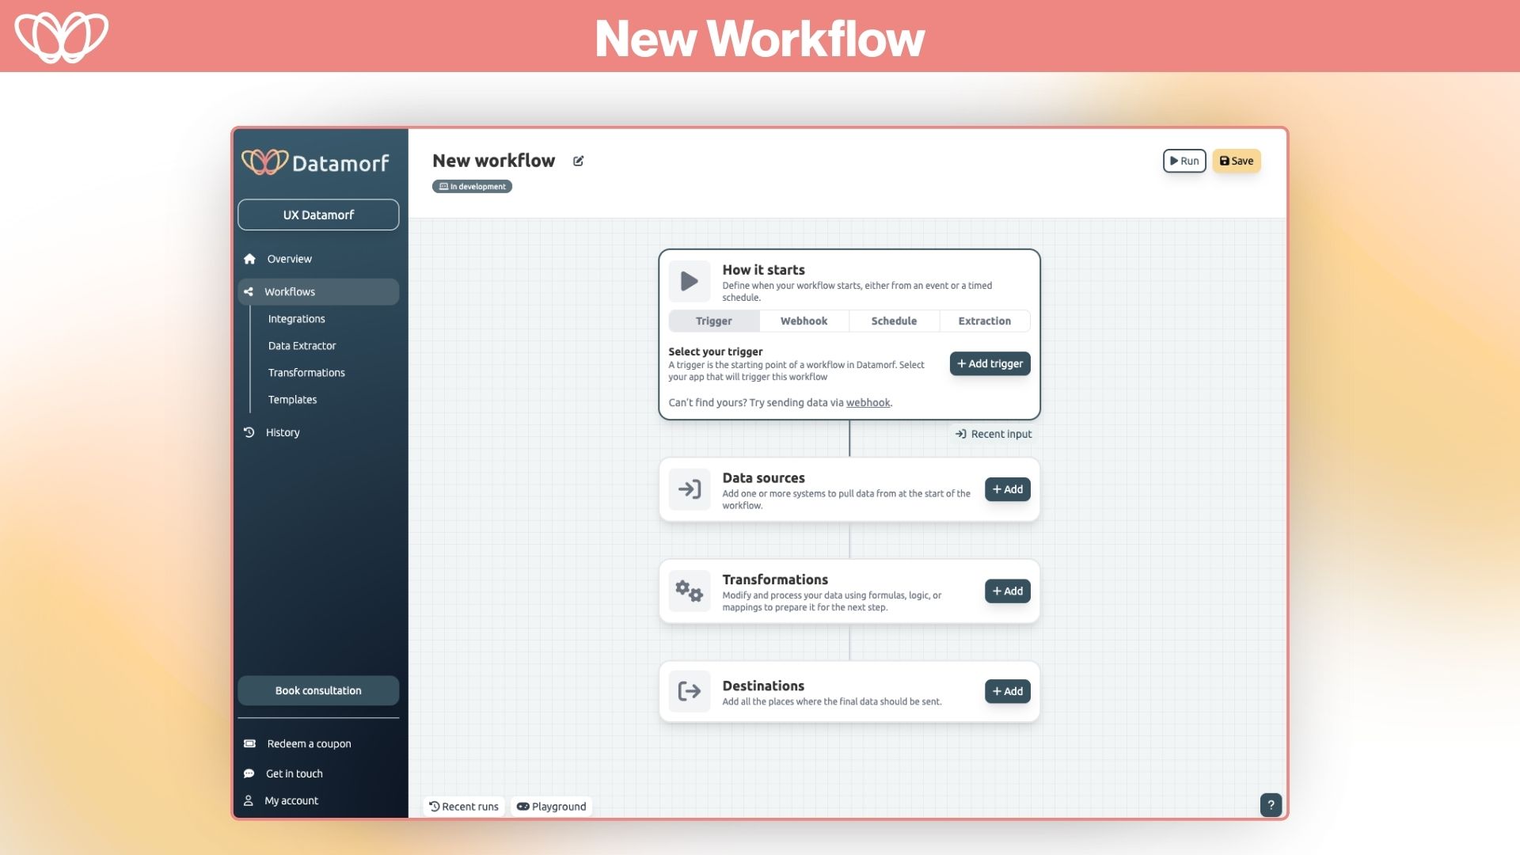Select the Data sources arrow icon
Image resolution: width=1520 pixels, height=855 pixels.
coord(689,488)
